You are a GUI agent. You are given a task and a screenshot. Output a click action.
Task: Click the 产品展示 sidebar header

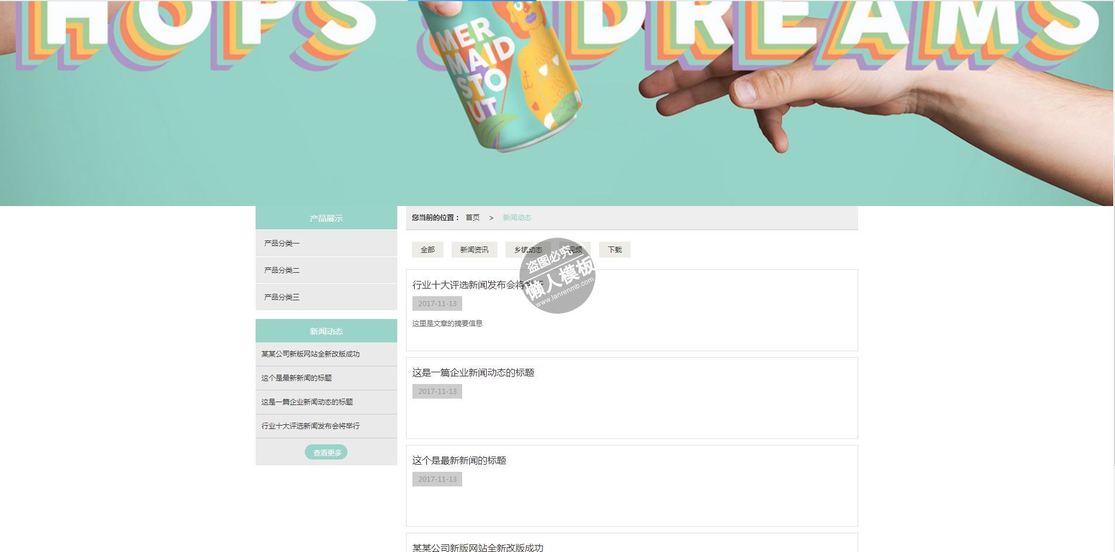326,218
